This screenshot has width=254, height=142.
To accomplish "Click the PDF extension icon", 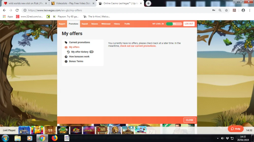I will click(234, 10).
